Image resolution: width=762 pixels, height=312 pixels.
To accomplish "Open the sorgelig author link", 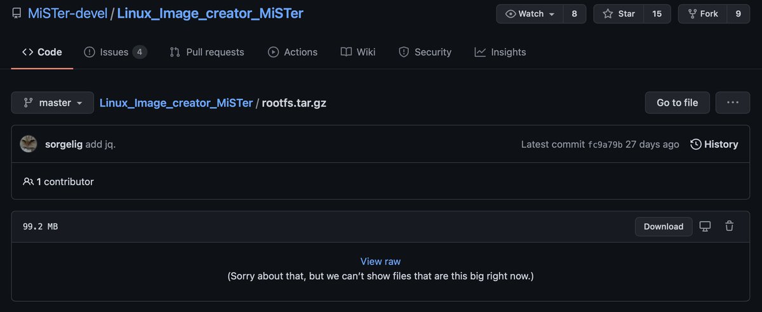I will [64, 144].
